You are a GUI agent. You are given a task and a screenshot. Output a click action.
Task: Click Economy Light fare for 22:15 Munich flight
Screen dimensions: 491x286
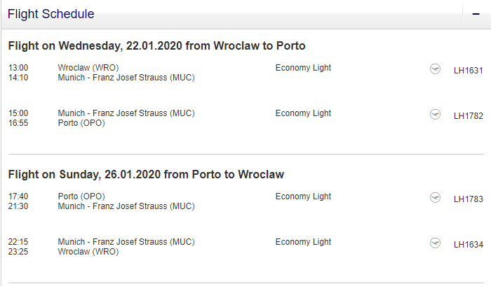click(x=303, y=242)
